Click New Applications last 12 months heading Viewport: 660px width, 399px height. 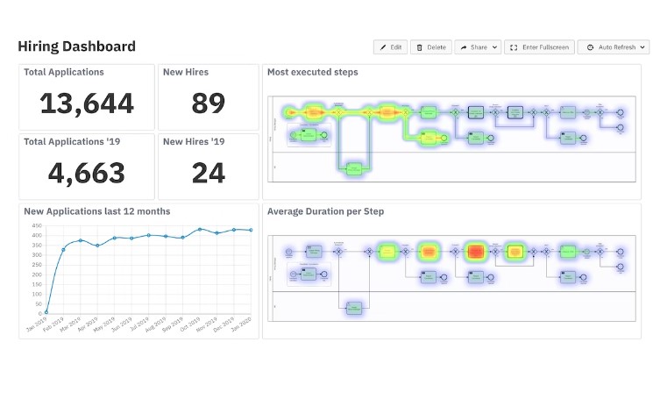click(x=97, y=211)
